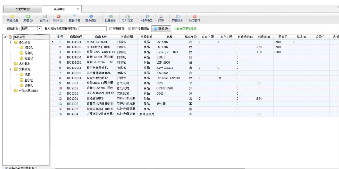Switch to the 功能导航 tab
339x169 pixels.
tap(22, 9)
